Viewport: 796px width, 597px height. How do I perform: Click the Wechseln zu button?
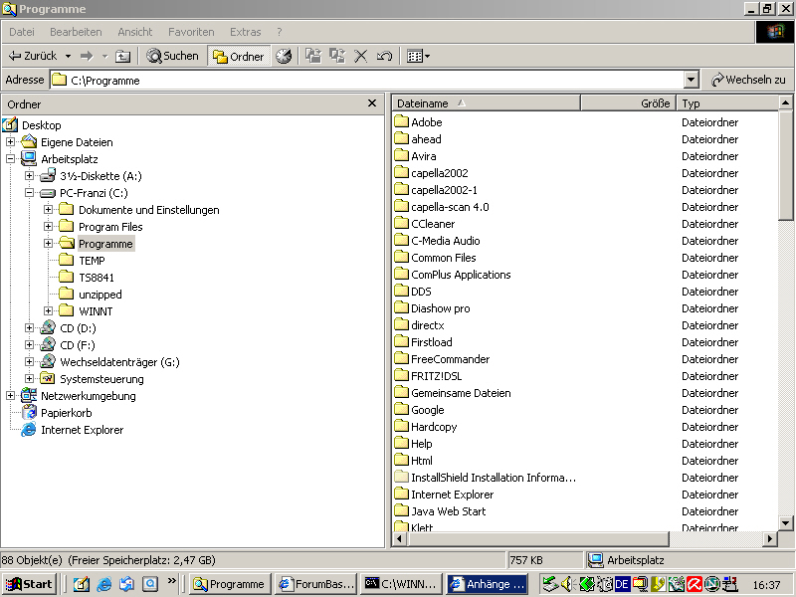point(748,80)
